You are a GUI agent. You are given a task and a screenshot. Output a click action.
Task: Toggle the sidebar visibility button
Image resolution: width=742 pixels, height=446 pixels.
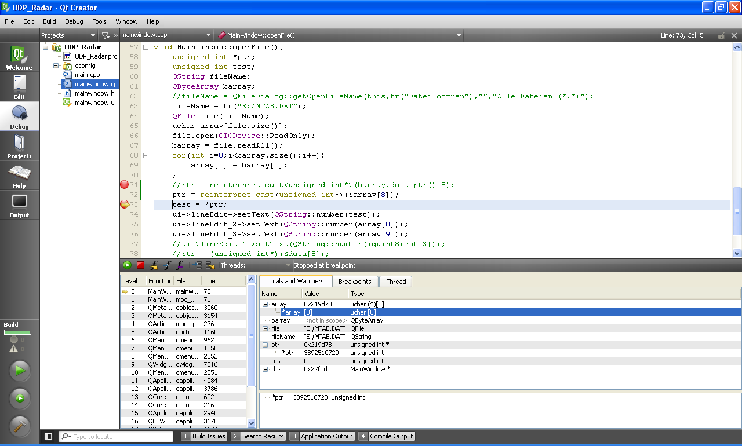pos(49,436)
